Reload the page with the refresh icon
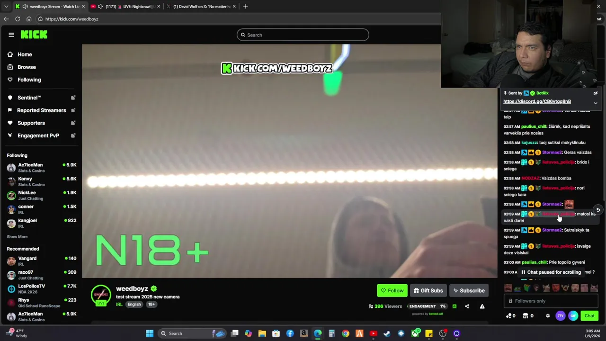 (x=18, y=19)
